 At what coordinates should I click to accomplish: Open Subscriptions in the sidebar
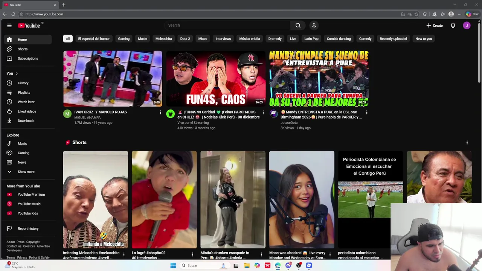27,58
